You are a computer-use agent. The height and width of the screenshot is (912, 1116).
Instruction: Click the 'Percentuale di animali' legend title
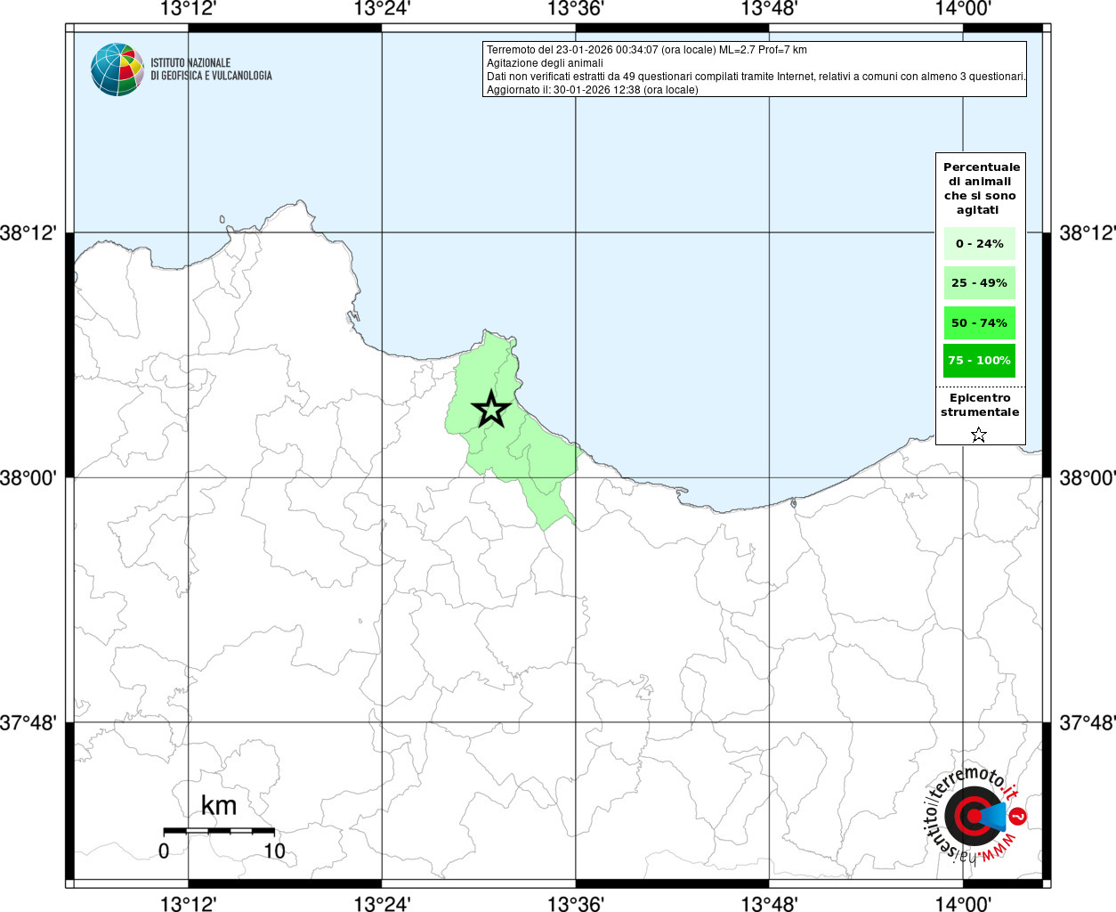(x=981, y=188)
